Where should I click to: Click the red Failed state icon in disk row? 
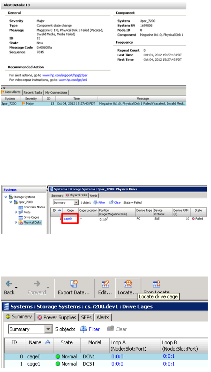point(193,219)
